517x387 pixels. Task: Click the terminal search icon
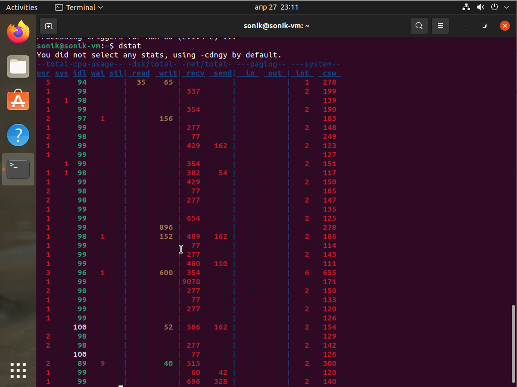[419, 26]
